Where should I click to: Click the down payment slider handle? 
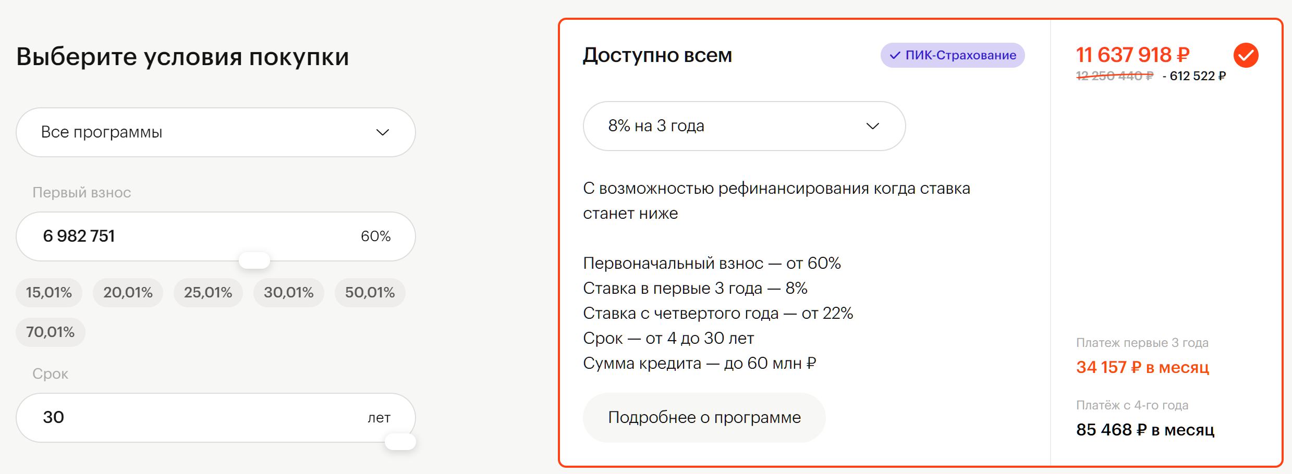[254, 260]
